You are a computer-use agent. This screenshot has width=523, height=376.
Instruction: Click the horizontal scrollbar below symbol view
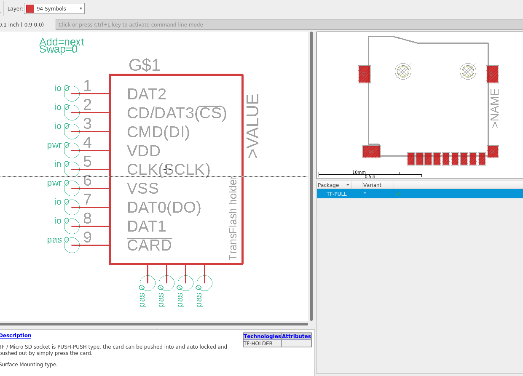(154, 324)
